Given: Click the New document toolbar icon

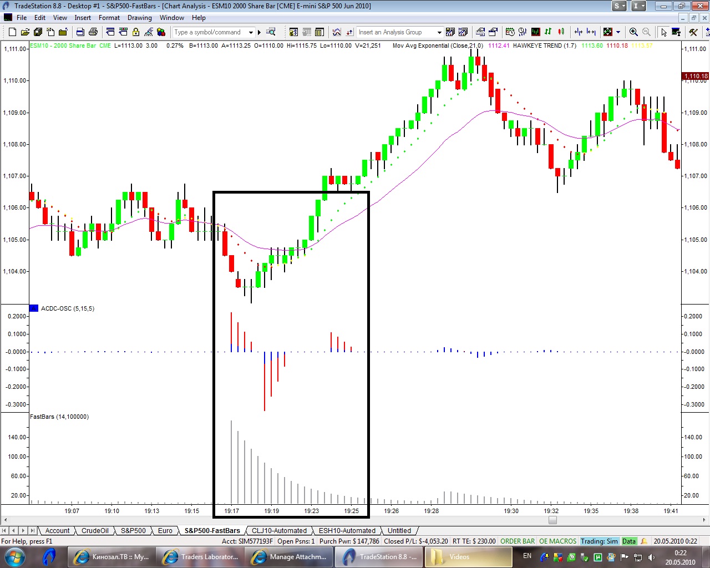Looking at the screenshot, I should 12,32.
